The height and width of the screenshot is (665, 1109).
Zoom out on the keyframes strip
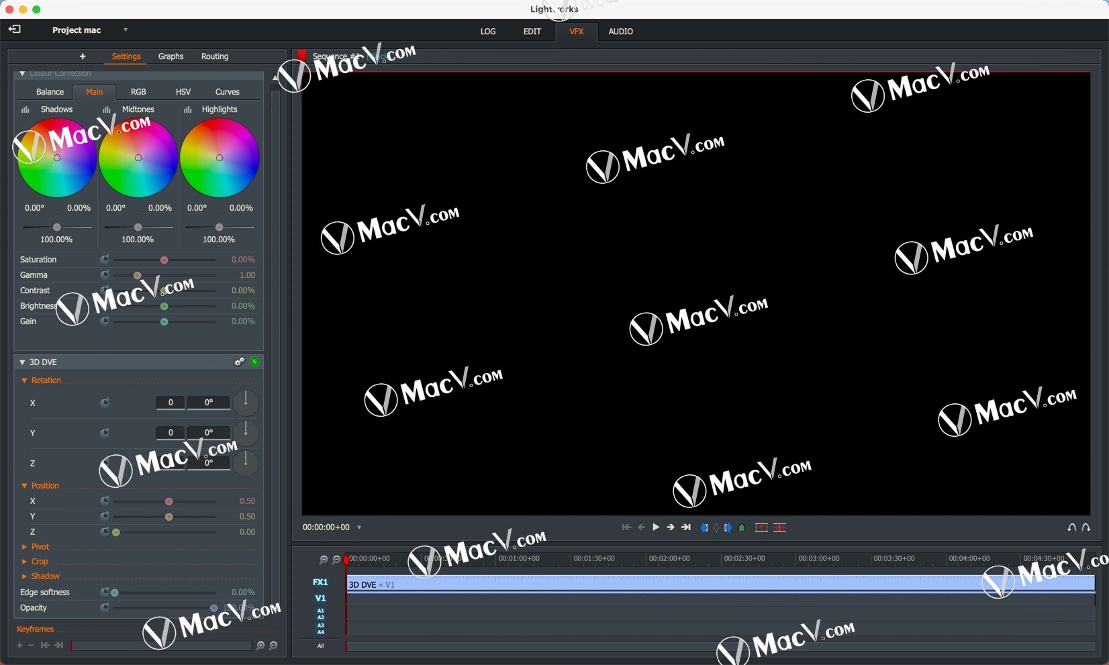coord(273,646)
